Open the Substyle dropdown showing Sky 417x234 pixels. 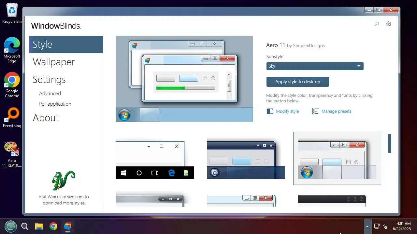(315, 66)
